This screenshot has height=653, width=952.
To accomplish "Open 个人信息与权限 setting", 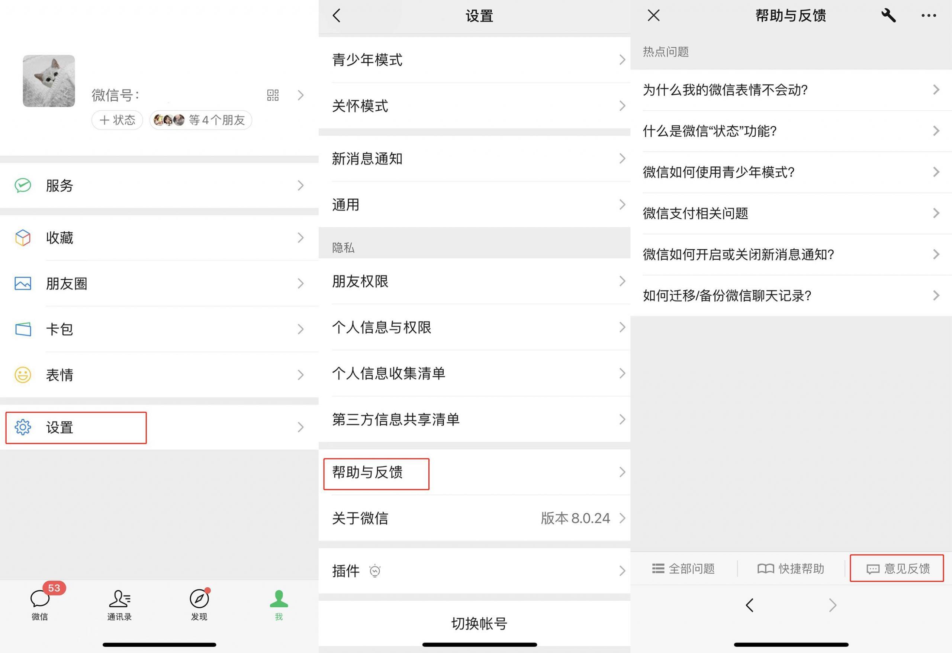I will (475, 327).
